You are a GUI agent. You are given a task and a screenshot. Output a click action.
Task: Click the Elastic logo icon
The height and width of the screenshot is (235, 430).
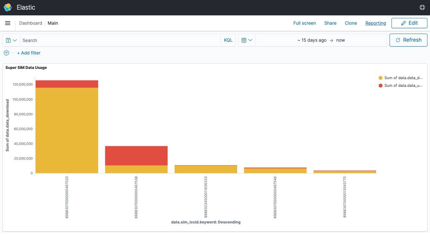coord(8,7)
